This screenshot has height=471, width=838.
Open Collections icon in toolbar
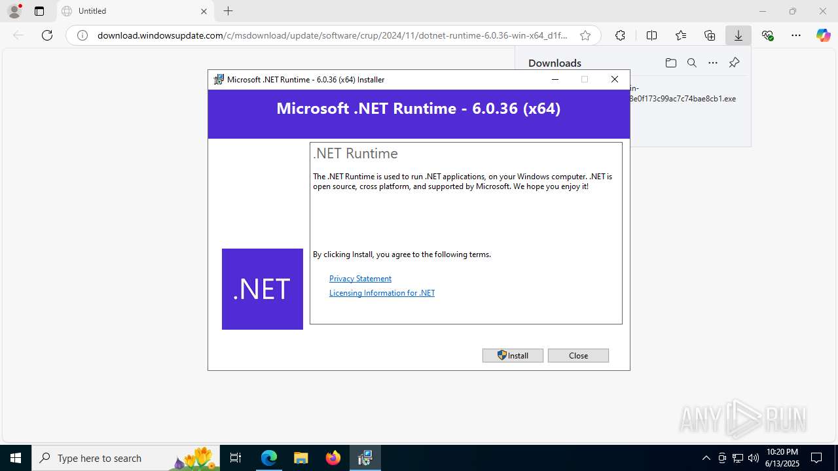coord(710,35)
